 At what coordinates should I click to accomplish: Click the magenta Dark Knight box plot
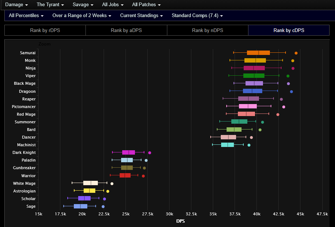click(129, 153)
